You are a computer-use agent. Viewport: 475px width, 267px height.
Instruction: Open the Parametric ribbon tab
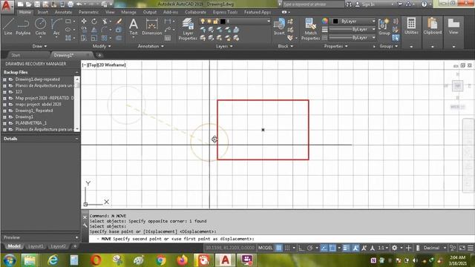(x=88, y=12)
